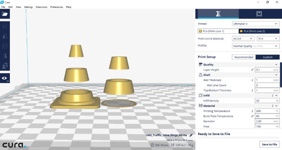282x150 pixels.
Task: Click the info icon beside Wall Thickness
Action: coord(252,80)
